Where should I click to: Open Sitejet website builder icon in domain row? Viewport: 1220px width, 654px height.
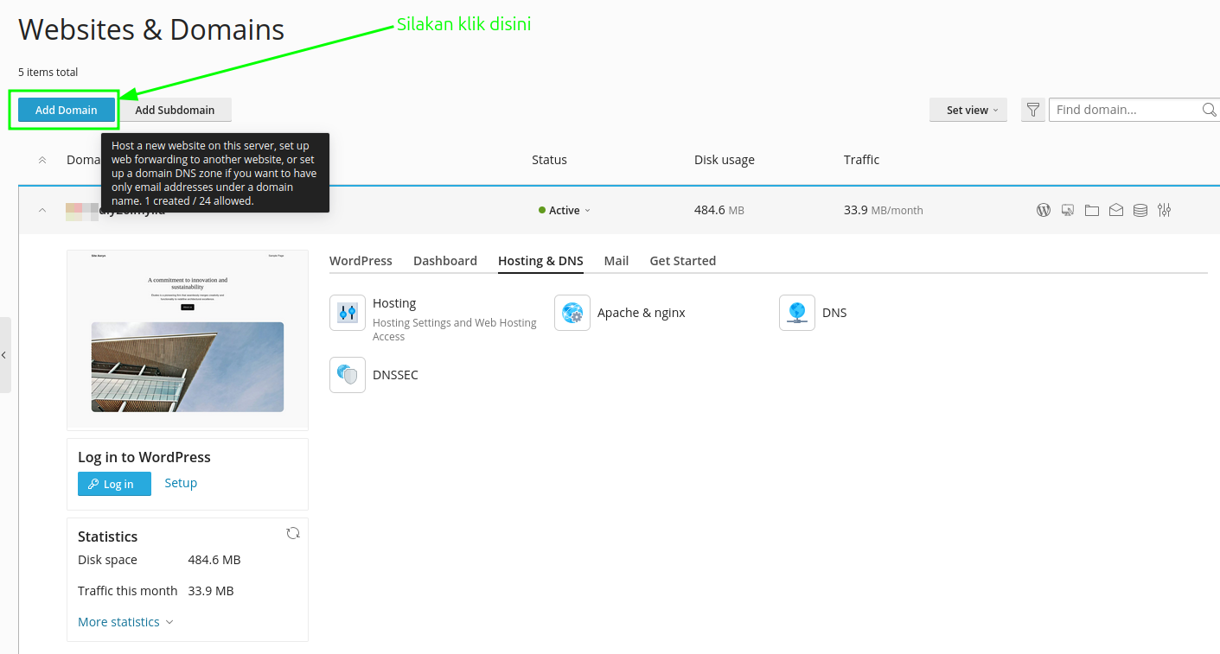coord(1068,210)
